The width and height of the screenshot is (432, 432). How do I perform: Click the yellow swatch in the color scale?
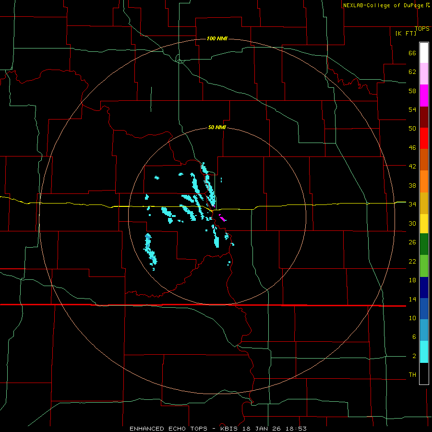point(424,224)
